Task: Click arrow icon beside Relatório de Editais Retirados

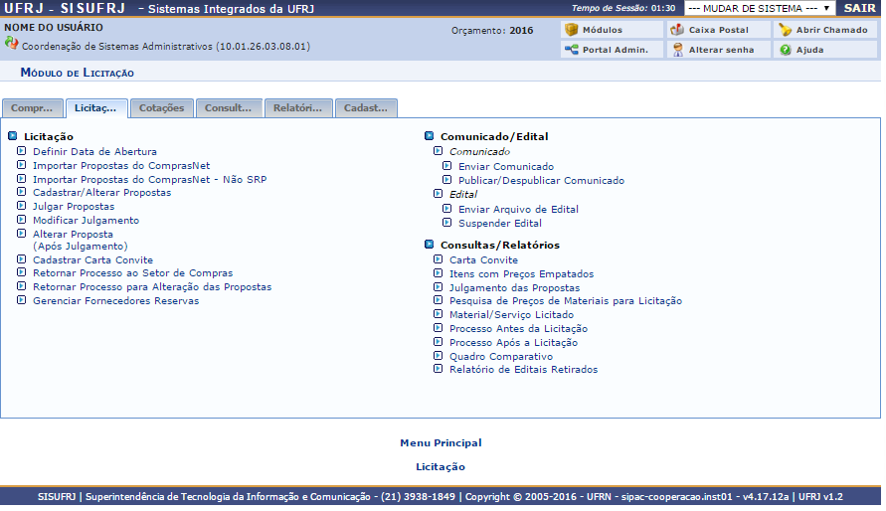Action: tap(438, 369)
